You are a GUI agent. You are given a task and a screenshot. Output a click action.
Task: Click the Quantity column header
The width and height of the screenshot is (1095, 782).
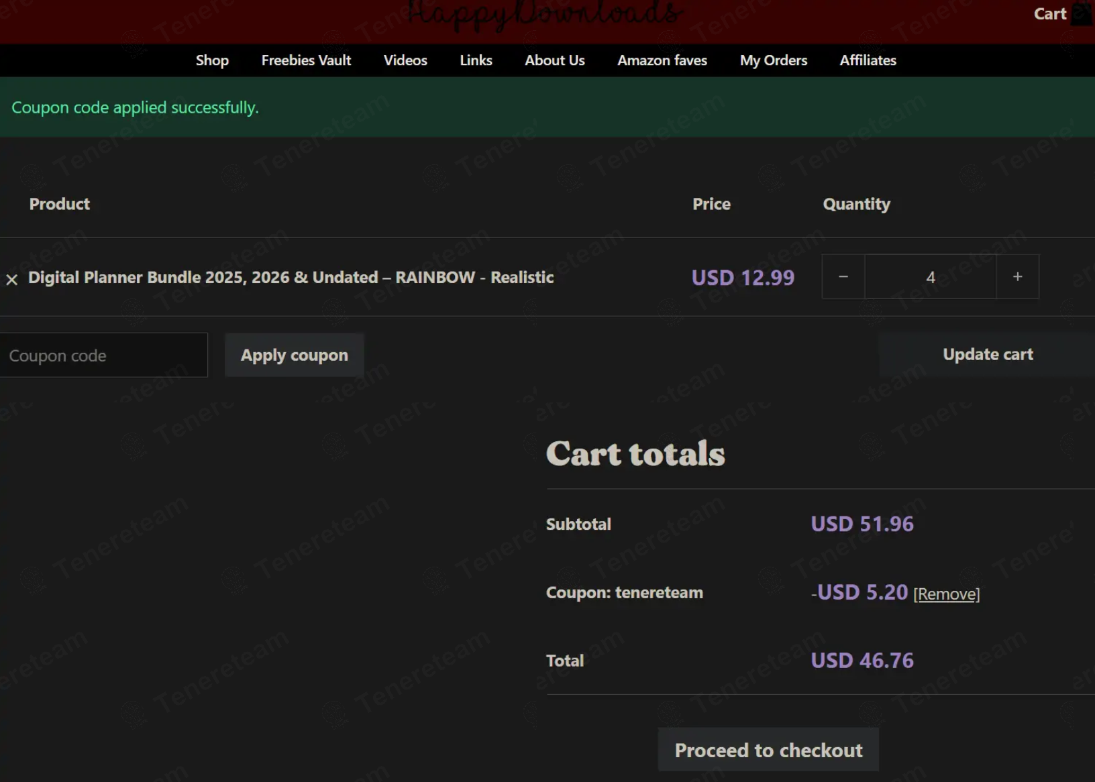point(857,204)
